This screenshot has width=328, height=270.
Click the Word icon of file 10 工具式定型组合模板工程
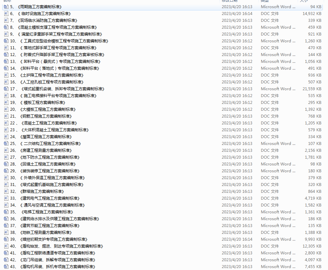coord(6,41)
